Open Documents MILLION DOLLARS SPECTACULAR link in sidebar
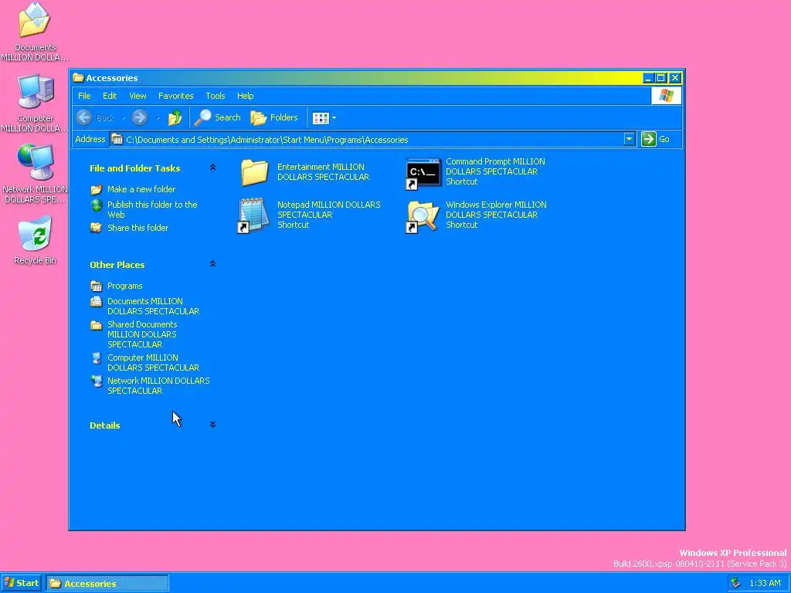The image size is (791, 593). tap(153, 306)
